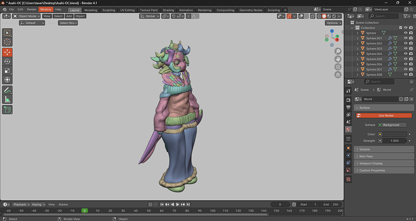This screenshot has width=416, height=221.
Task: Select the Rotate tool
Action: 7,61
